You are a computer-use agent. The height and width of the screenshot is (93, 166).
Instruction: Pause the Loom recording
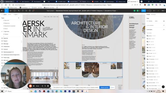tap(34, 86)
